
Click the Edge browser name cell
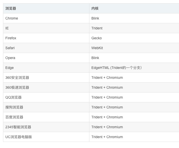coord(9,68)
